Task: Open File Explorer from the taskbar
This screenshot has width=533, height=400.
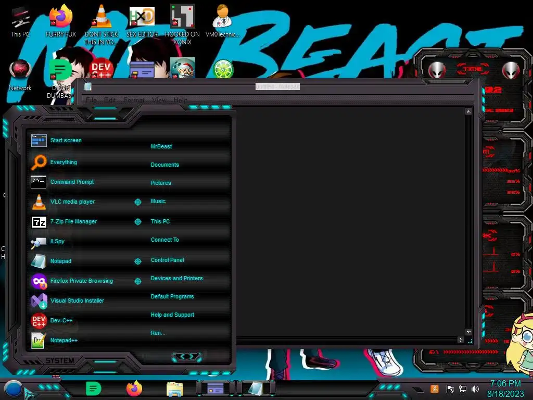Action: pyautogui.click(x=175, y=389)
